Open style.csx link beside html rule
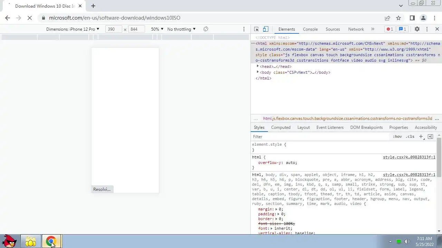The width and height of the screenshot is (442, 248). coord(409,157)
